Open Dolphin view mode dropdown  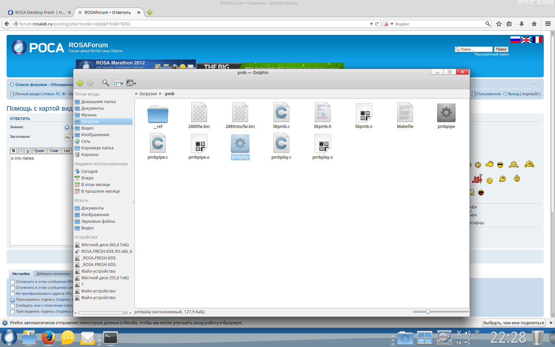pos(118,83)
